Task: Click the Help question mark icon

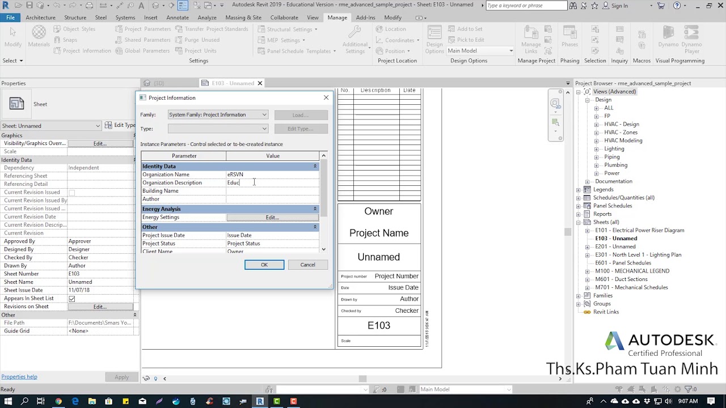Action: [677, 6]
